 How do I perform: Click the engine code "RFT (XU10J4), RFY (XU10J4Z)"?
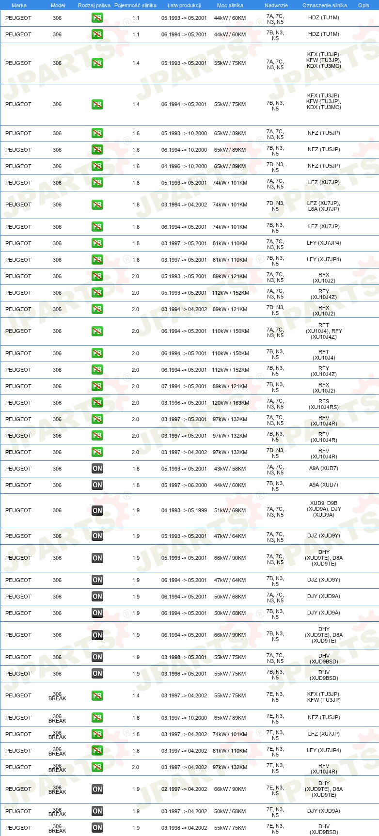pos(324,331)
